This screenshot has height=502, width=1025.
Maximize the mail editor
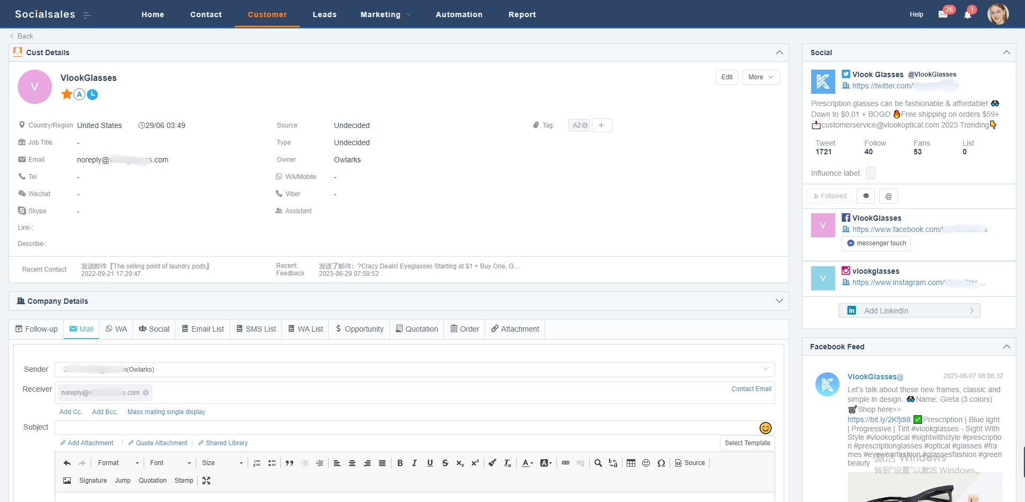click(x=206, y=481)
